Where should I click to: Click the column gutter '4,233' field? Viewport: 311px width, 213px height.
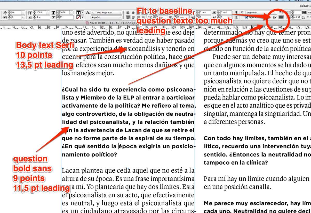(x=297, y=17)
